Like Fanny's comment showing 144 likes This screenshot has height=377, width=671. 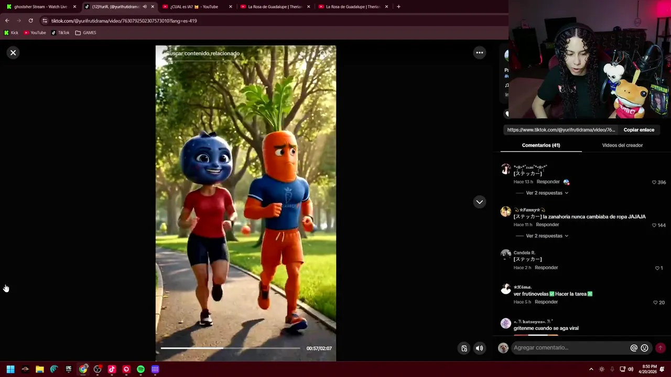coord(654,225)
